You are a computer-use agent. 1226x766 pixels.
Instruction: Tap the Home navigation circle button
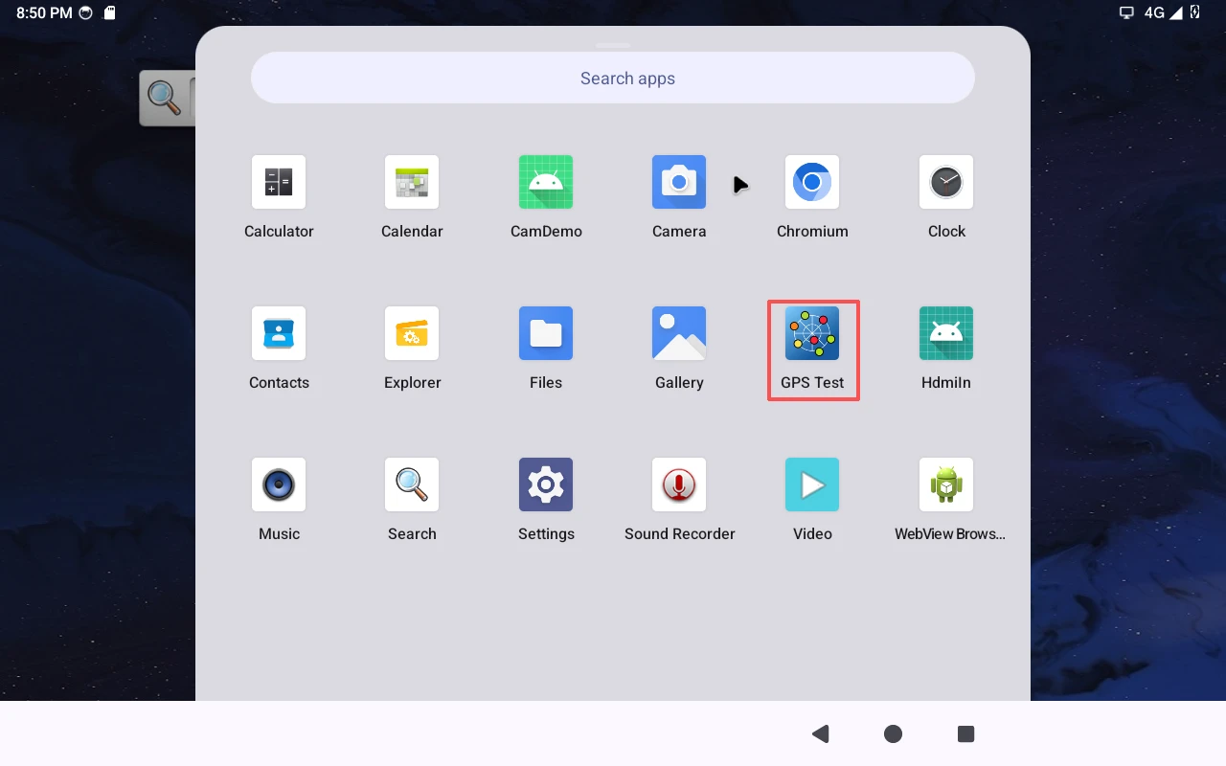click(x=893, y=733)
